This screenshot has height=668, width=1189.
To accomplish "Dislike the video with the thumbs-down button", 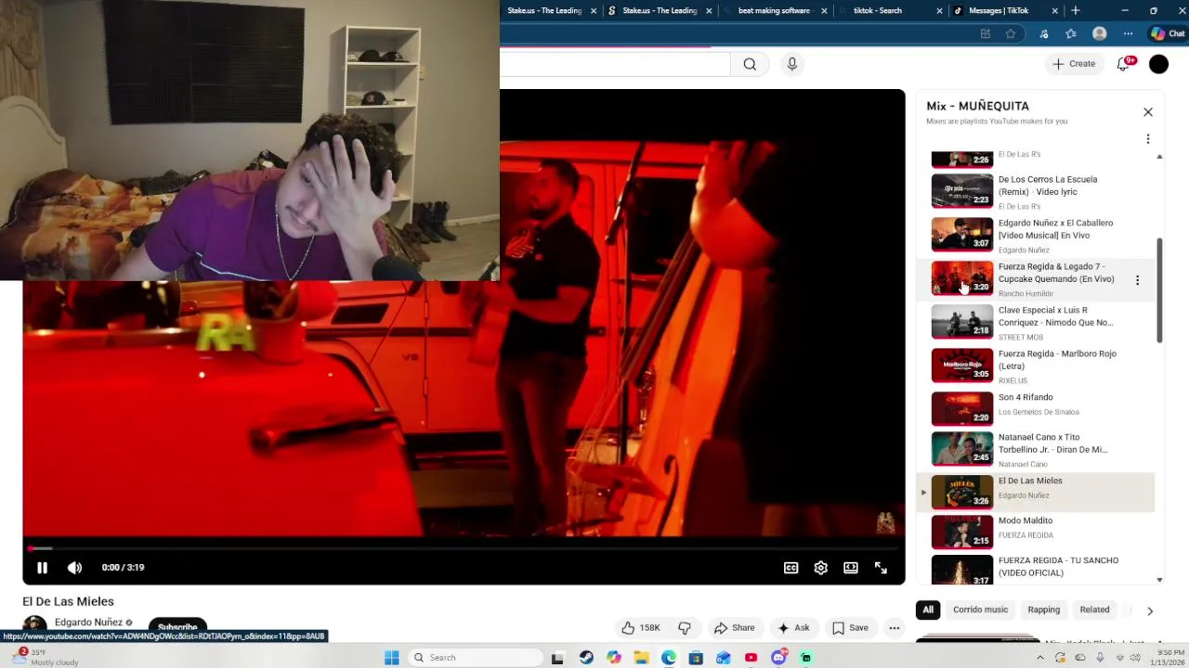I will pyautogui.click(x=685, y=628).
